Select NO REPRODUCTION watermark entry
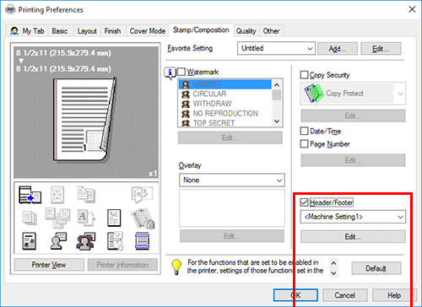 pos(225,113)
